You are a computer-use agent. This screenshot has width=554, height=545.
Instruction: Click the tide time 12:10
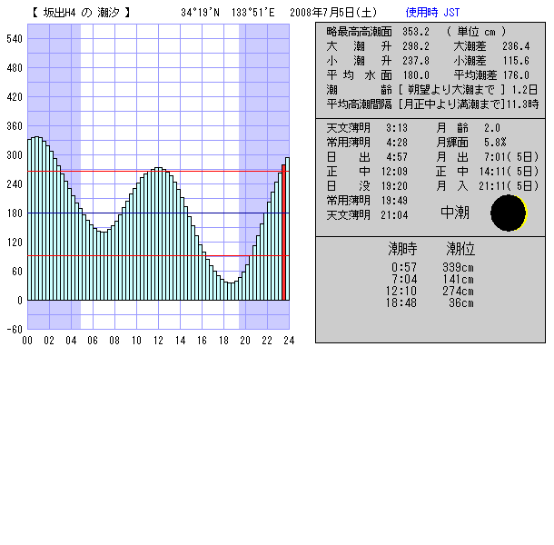[401, 291]
